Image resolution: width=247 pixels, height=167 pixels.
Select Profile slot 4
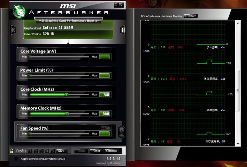click(x=47, y=151)
